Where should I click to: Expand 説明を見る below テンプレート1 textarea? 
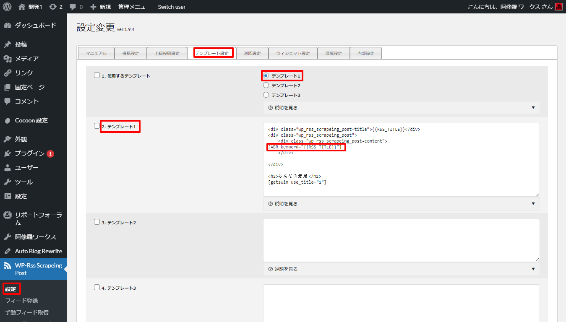pos(284,203)
